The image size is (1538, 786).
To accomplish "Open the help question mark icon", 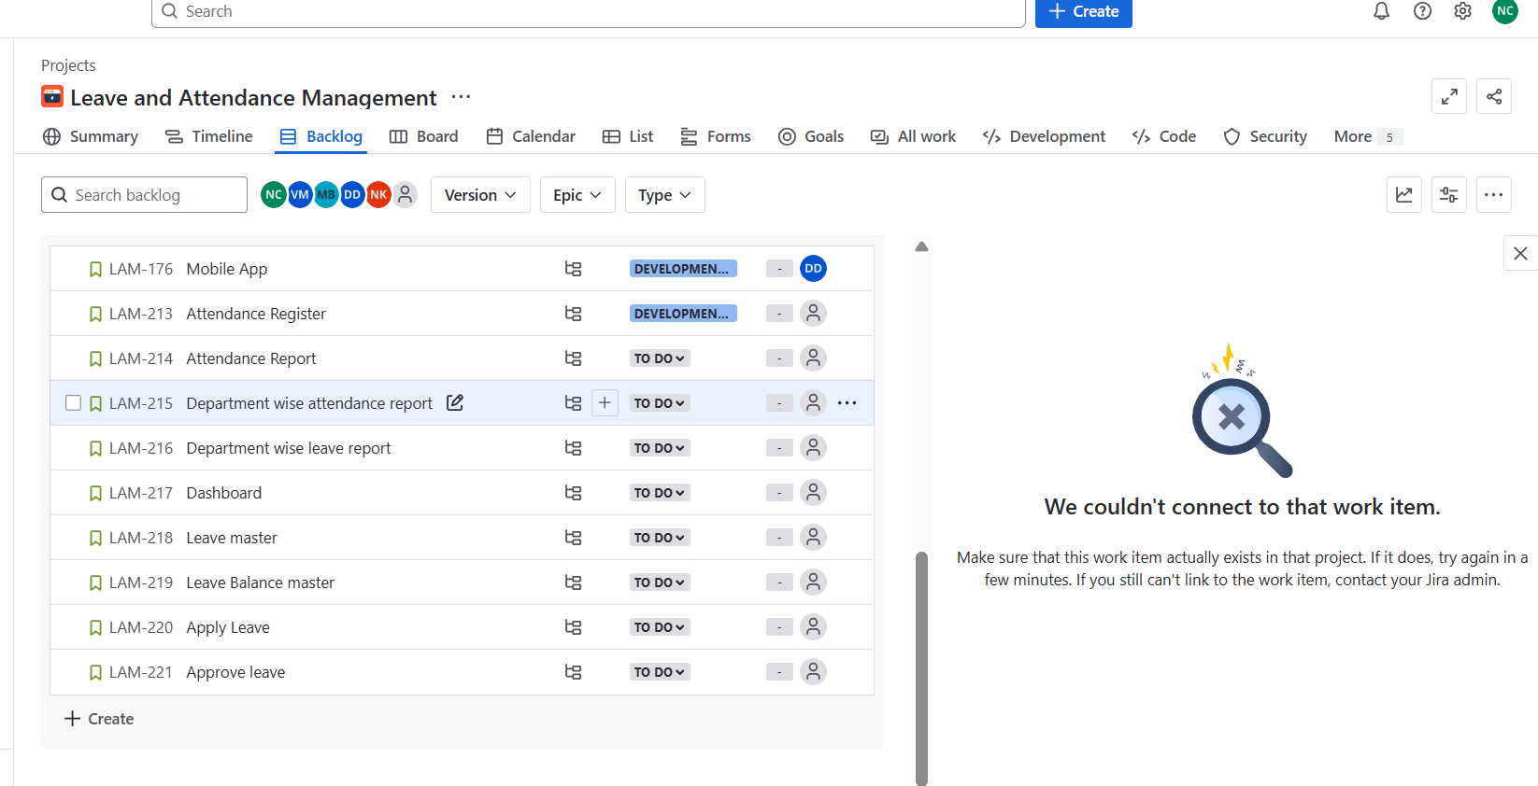I will pyautogui.click(x=1422, y=11).
